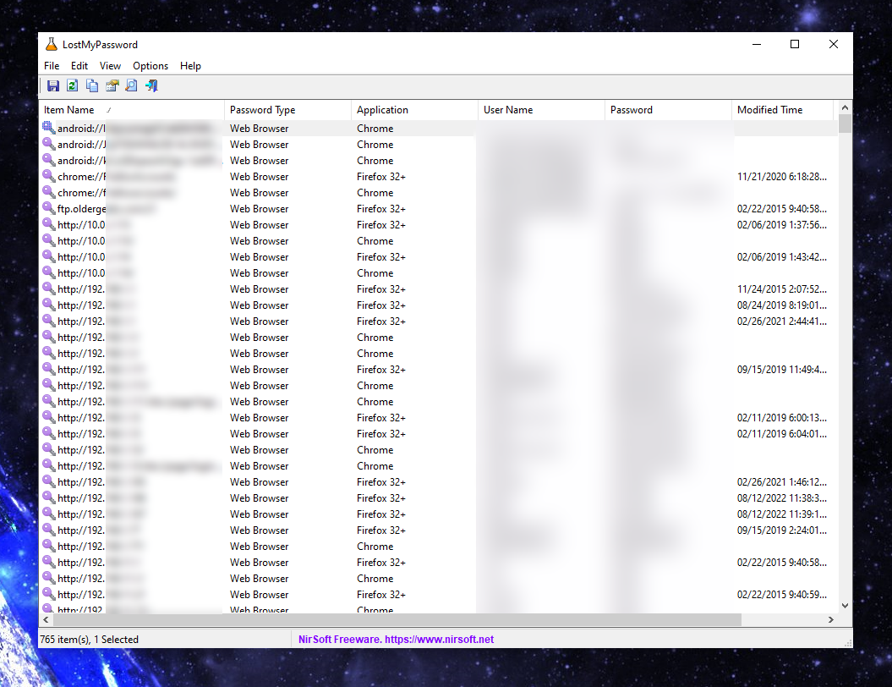The width and height of the screenshot is (892, 687).
Task: Sort by the Item Name column header
Action: (131, 110)
